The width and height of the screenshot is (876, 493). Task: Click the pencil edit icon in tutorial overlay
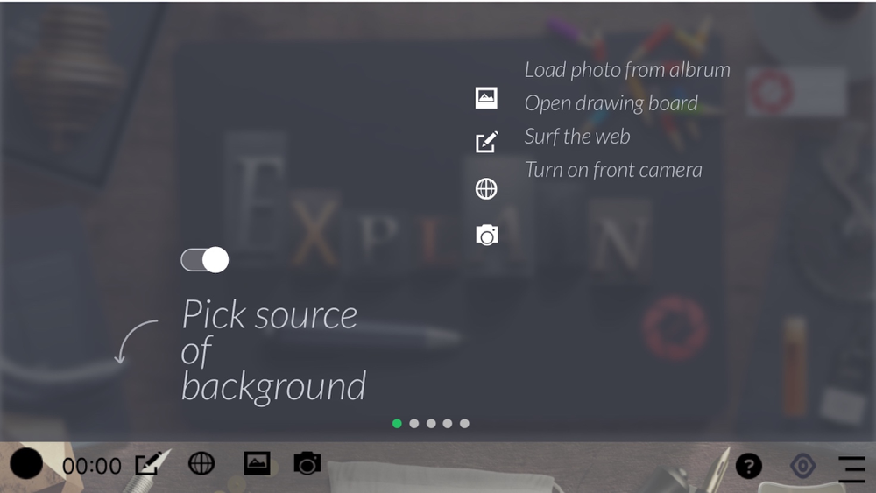486,142
